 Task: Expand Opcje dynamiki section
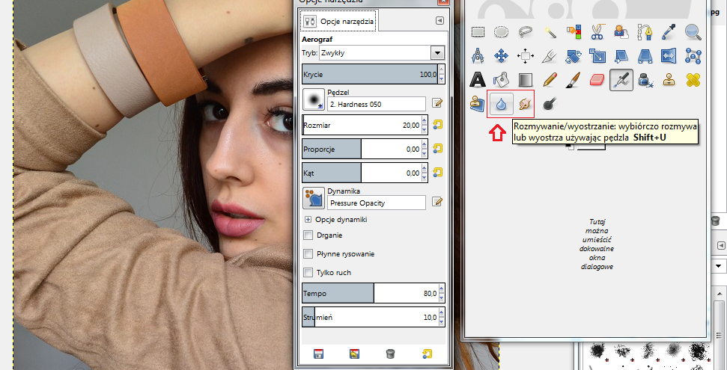point(308,220)
